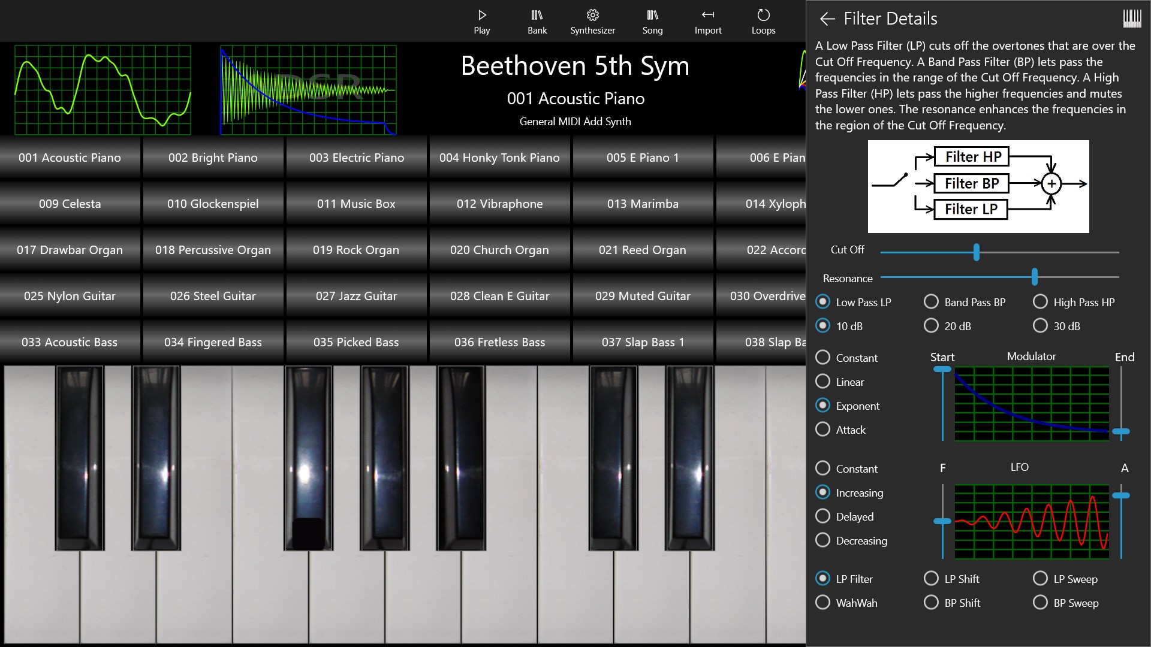Select the Attack modulator shape
This screenshot has width=1151, height=647.
pos(822,430)
